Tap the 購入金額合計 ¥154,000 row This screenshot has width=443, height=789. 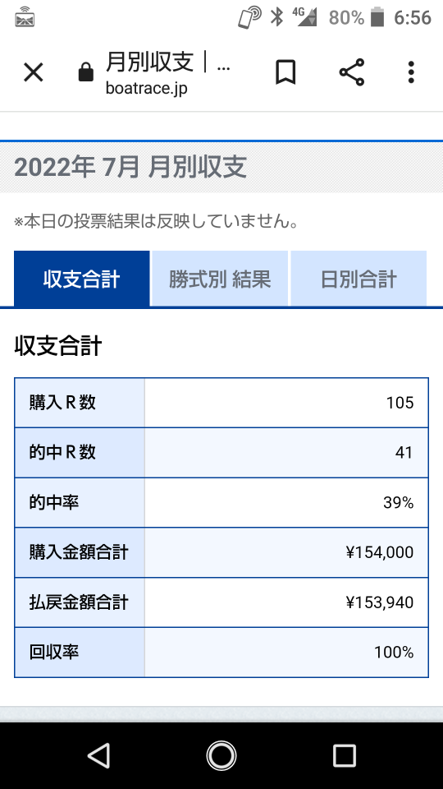221,552
